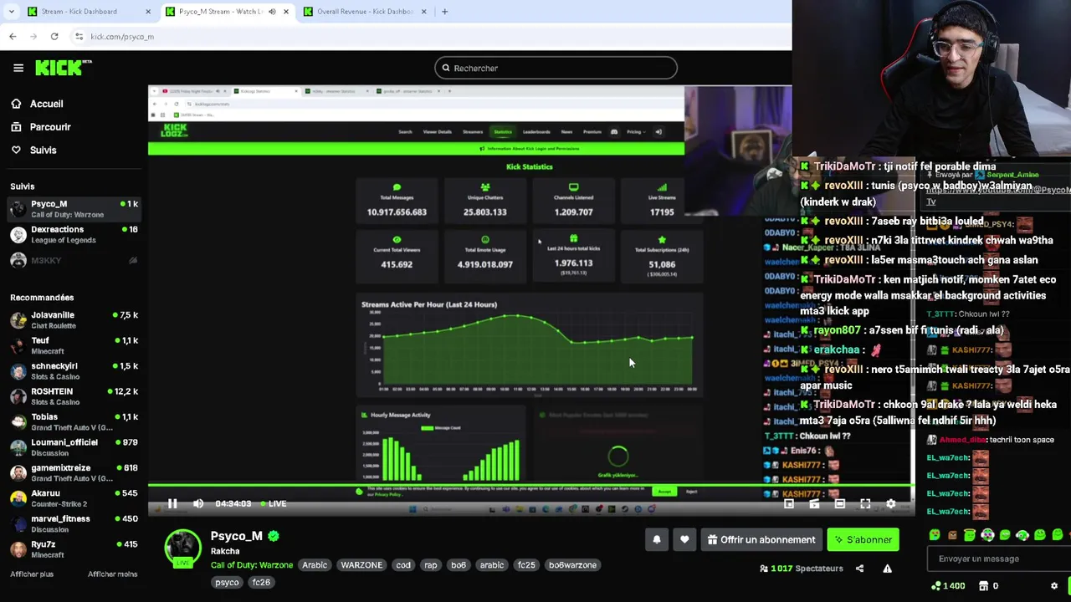Image resolution: width=1071 pixels, height=602 pixels.
Task: Open the chat shop icon
Action: [x=984, y=586]
